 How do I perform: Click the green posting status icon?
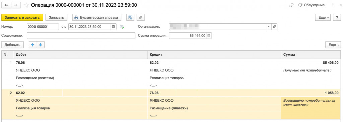(x=122, y=27)
